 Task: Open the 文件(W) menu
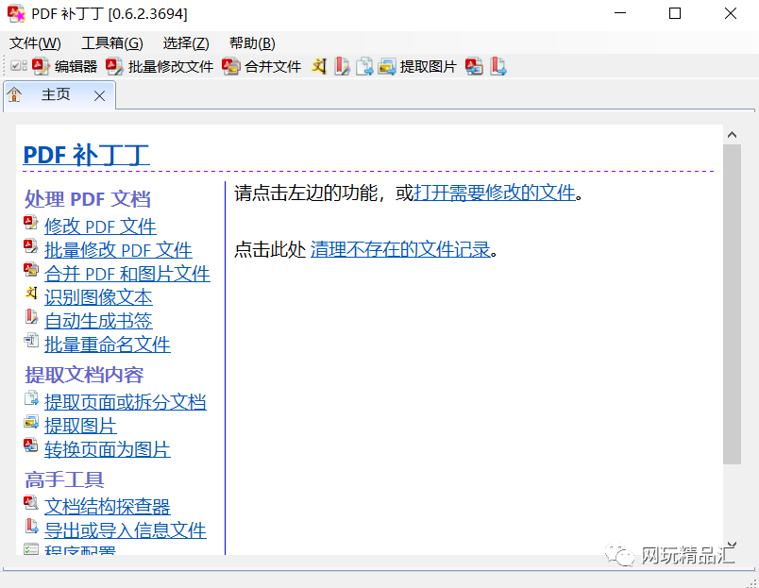(35, 43)
